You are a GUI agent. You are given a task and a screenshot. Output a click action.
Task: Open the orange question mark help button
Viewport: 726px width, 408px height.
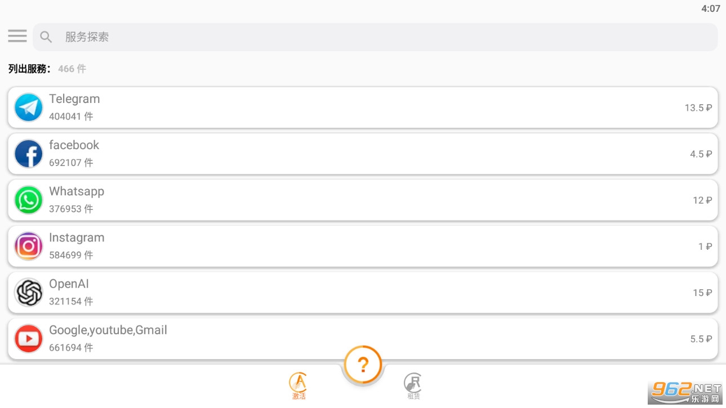click(363, 365)
